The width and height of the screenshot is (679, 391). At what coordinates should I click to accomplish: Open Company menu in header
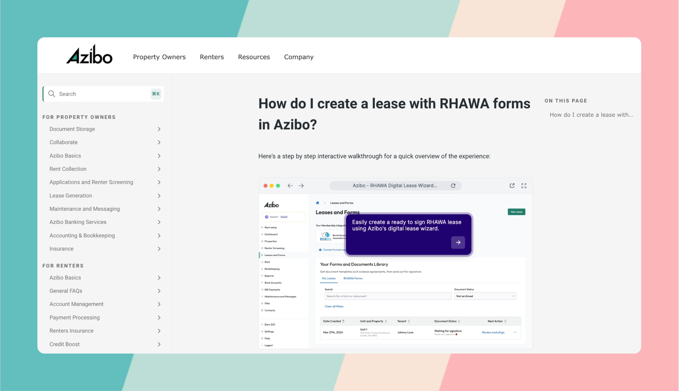(299, 57)
